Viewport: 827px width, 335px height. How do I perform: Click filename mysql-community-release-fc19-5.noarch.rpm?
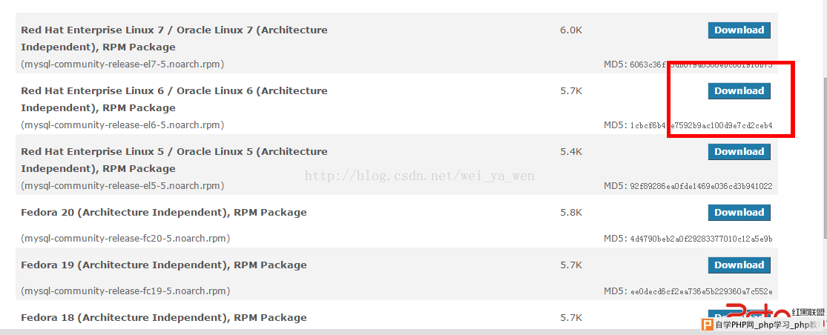(x=125, y=291)
